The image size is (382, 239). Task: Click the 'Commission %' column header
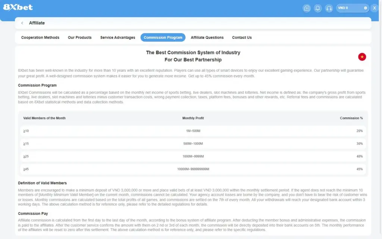tap(351, 118)
